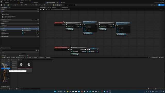Open Details panel settings gear
Screen dimensions: 165x93
[38, 50]
